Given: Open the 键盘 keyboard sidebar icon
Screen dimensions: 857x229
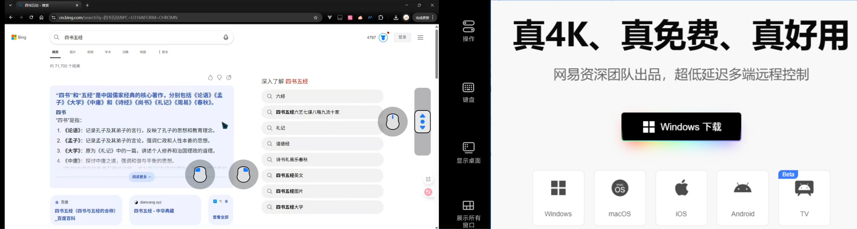Looking at the screenshot, I should [x=468, y=92].
